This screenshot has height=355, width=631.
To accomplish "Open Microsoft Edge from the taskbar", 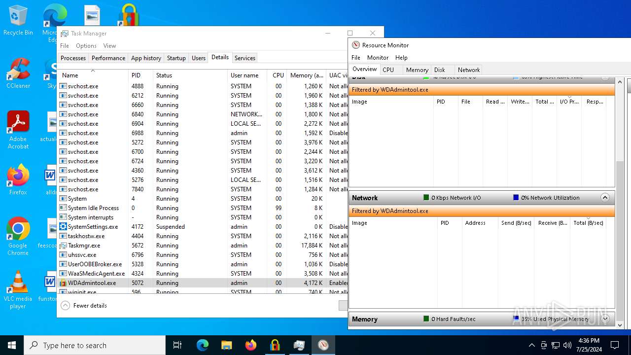I will coord(203,345).
